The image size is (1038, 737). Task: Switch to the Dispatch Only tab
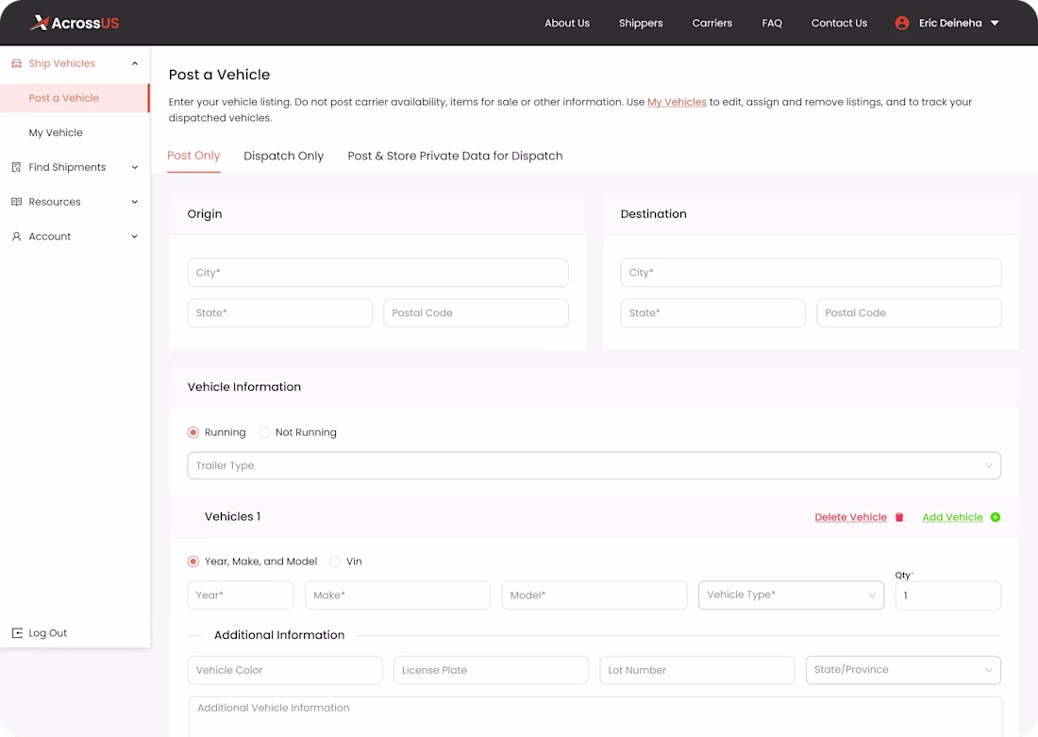tap(283, 156)
